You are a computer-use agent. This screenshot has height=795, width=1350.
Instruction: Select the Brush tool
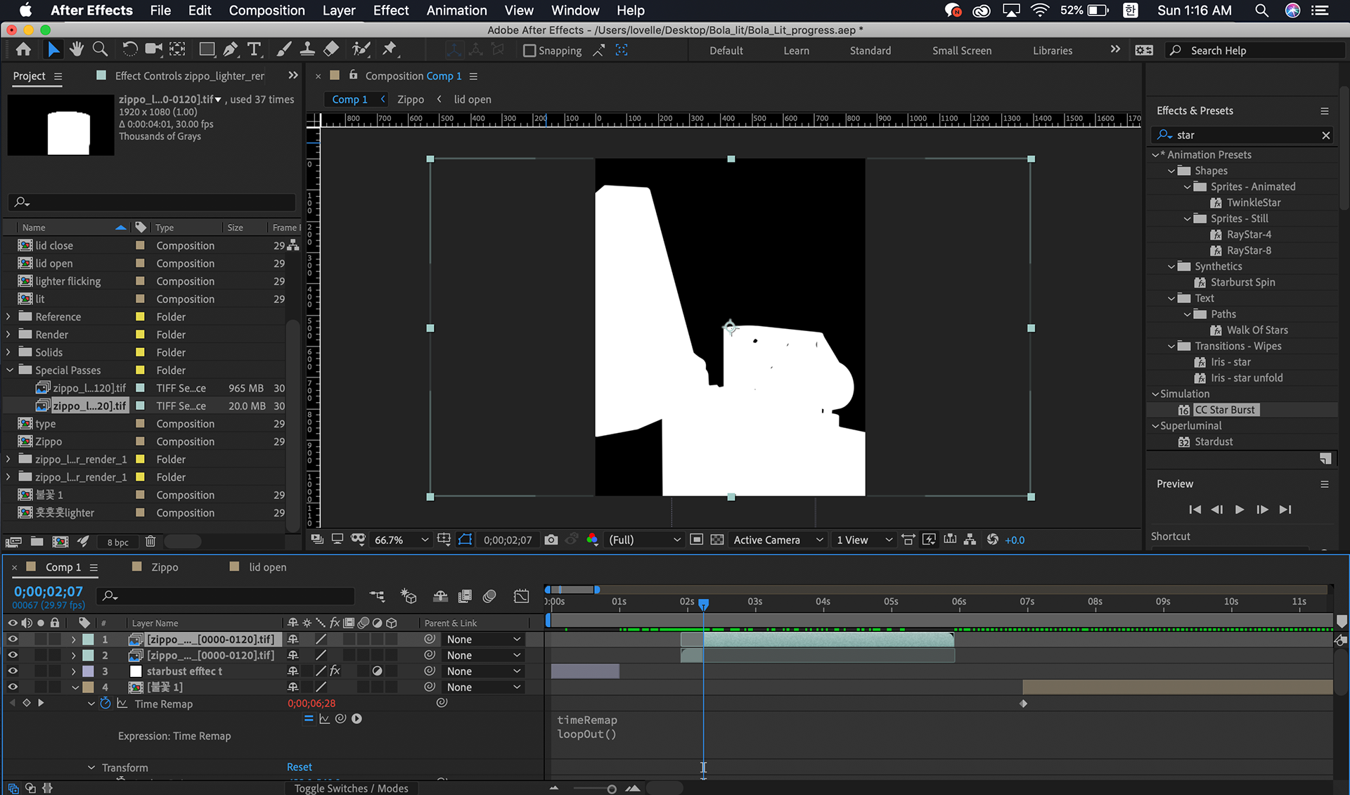tap(284, 49)
